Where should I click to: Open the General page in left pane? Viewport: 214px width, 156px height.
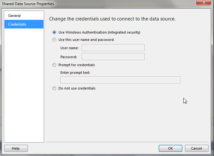point(14,16)
